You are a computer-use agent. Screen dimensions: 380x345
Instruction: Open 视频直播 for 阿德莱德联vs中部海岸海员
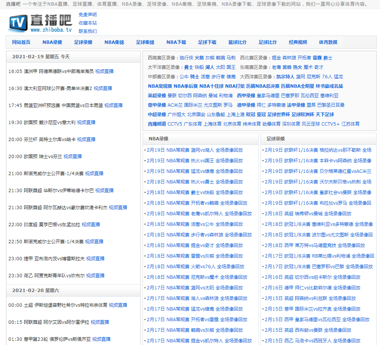(x=104, y=71)
